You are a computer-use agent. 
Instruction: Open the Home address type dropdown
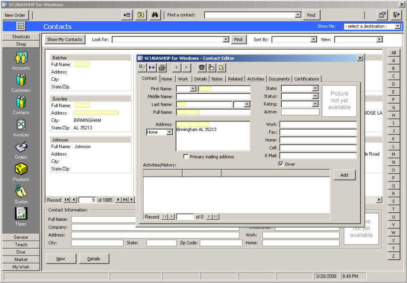click(x=169, y=132)
